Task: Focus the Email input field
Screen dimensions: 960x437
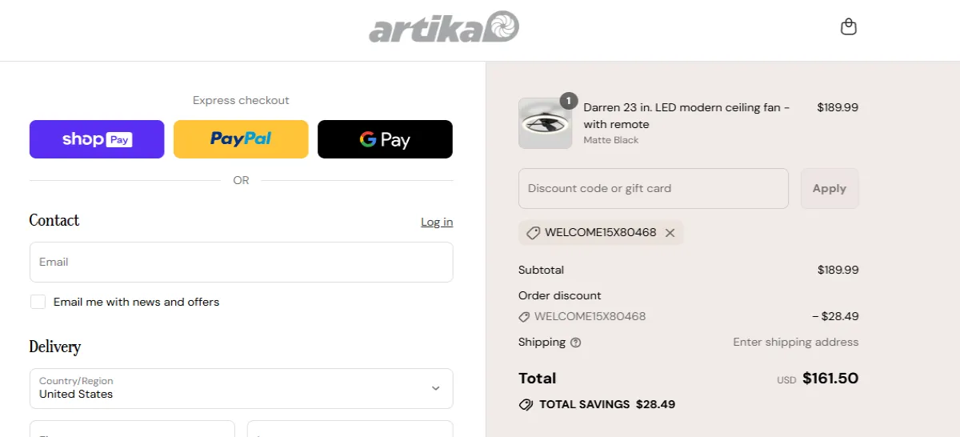Action: pyautogui.click(x=241, y=262)
